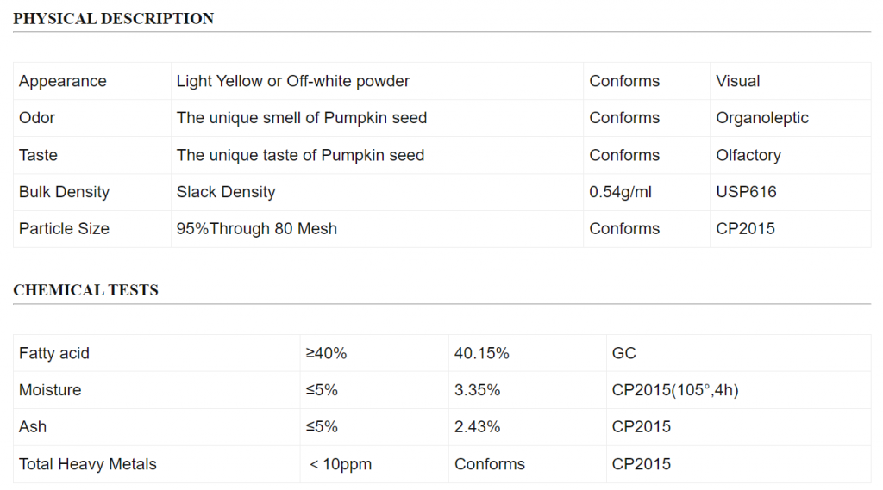Select the Olfactory method cell
The width and height of the screenshot is (883, 490).
pos(748,155)
